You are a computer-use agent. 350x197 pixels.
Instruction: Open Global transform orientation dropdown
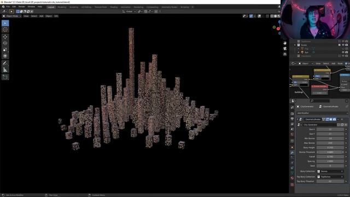tap(129, 11)
